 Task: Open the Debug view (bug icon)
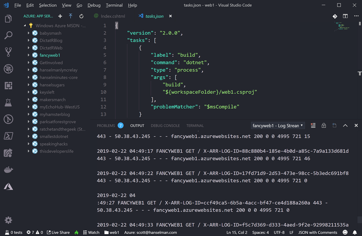point(8,69)
